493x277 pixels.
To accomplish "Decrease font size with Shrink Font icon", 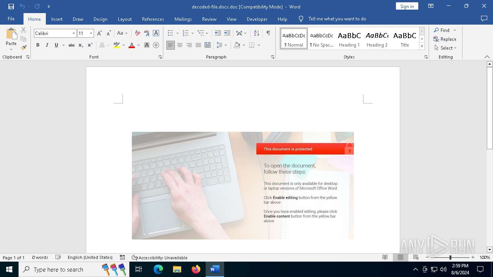I will (109, 33).
